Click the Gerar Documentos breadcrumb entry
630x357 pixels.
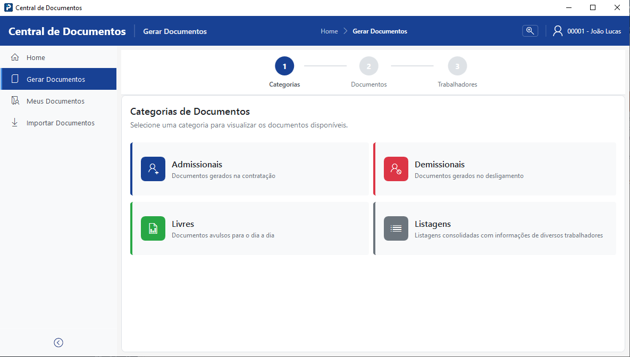point(380,31)
